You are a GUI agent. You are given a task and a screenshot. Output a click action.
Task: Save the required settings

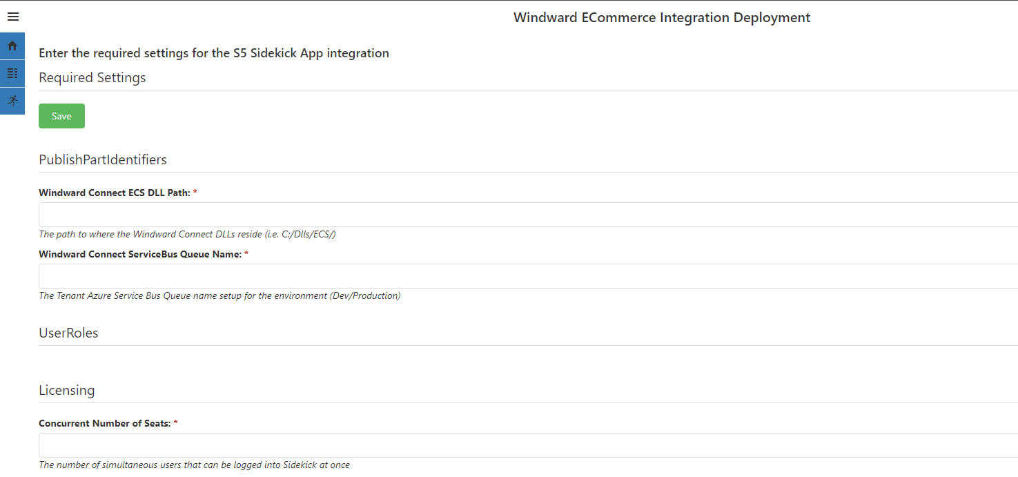61,116
